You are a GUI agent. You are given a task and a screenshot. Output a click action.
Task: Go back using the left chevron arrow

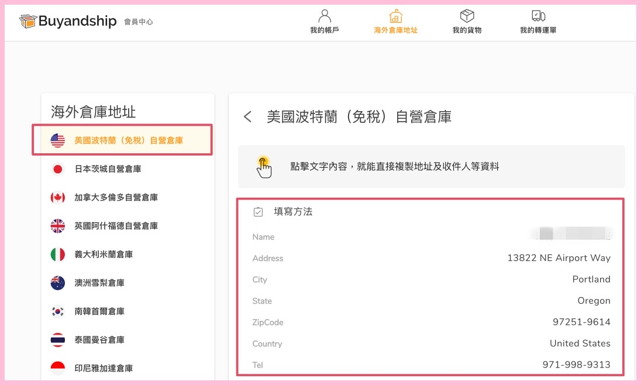[248, 117]
